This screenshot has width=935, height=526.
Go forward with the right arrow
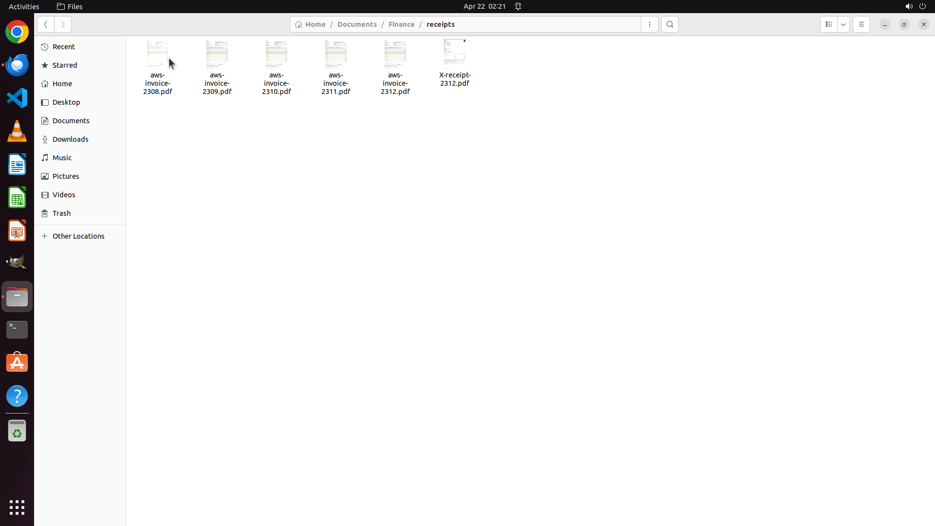pyautogui.click(x=63, y=24)
